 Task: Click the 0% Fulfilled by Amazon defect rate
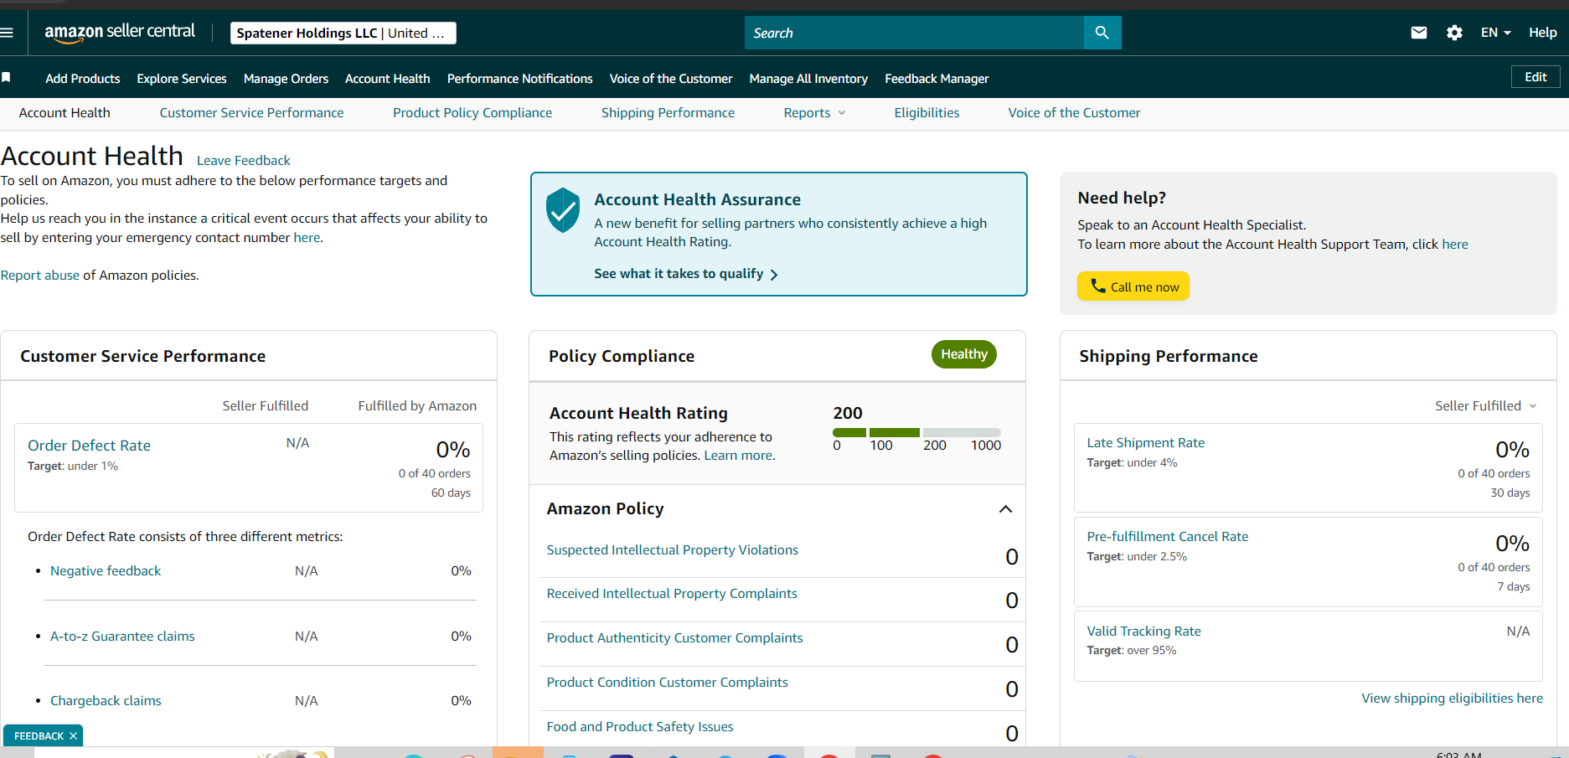pos(453,450)
